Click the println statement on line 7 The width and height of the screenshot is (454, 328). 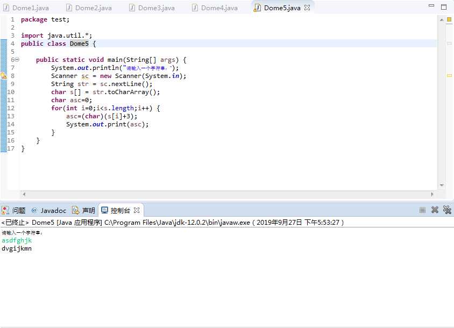[x=115, y=68]
